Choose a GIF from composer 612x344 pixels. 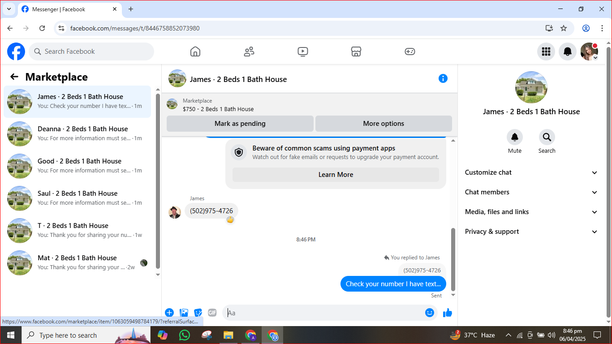(x=212, y=313)
